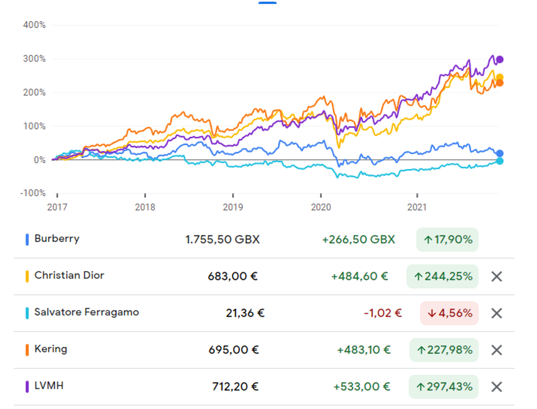This screenshot has width=537, height=409.
Task: Click the +266,50 GBX change value
Action: click(x=358, y=239)
